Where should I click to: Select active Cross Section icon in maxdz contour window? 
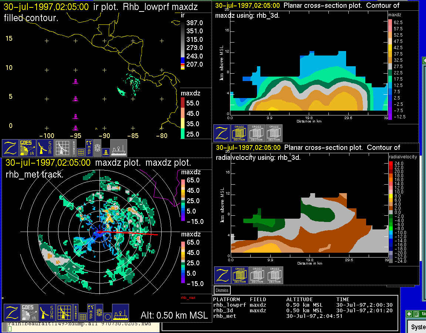tap(239, 133)
